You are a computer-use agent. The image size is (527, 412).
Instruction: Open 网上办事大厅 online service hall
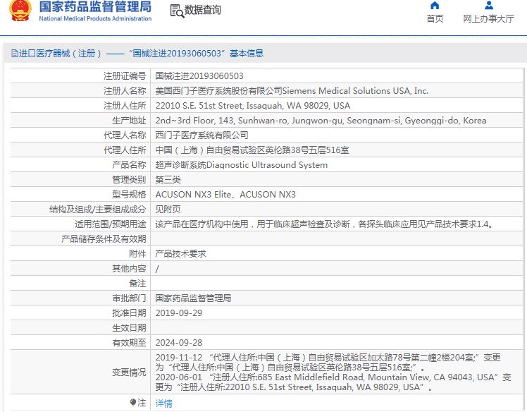tap(488, 18)
